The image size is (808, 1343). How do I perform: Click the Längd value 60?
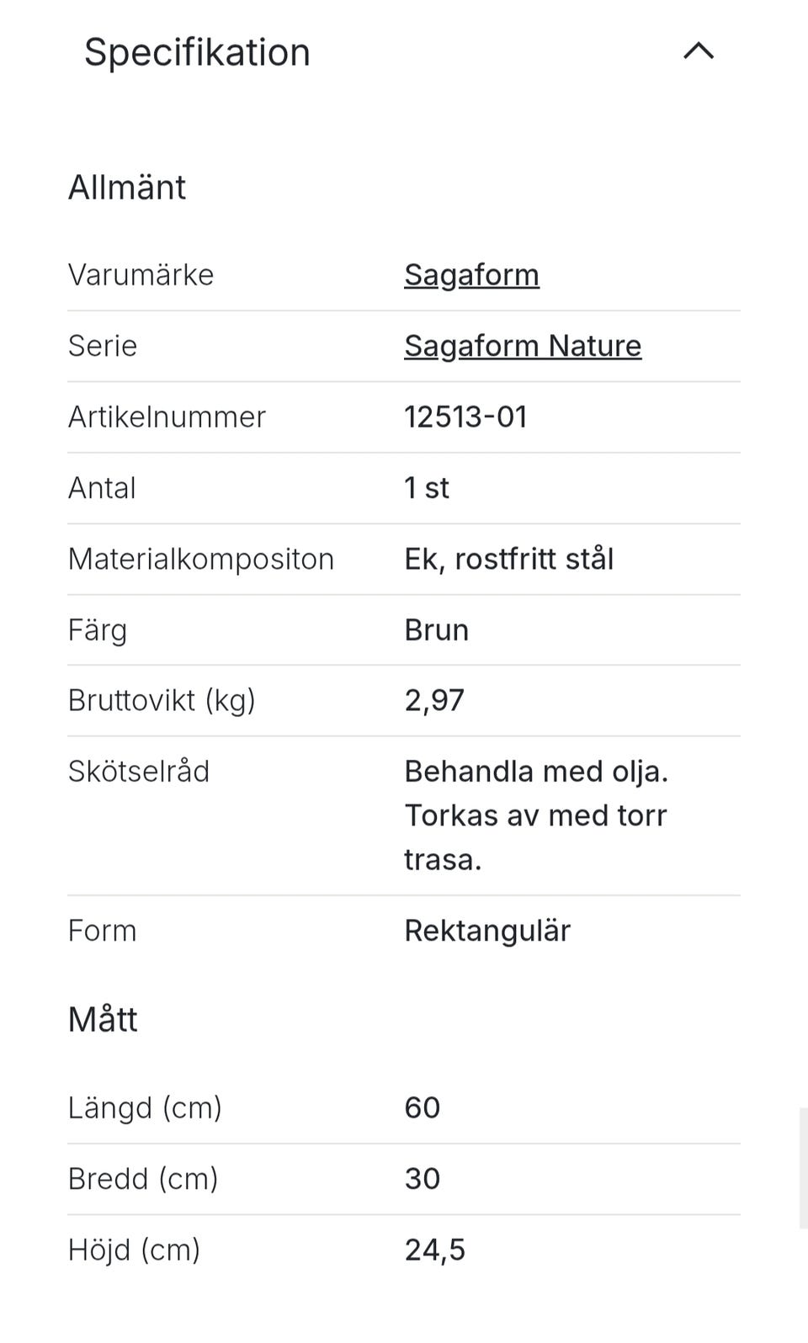click(x=423, y=1108)
